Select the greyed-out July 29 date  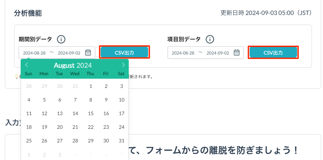click(x=44, y=86)
